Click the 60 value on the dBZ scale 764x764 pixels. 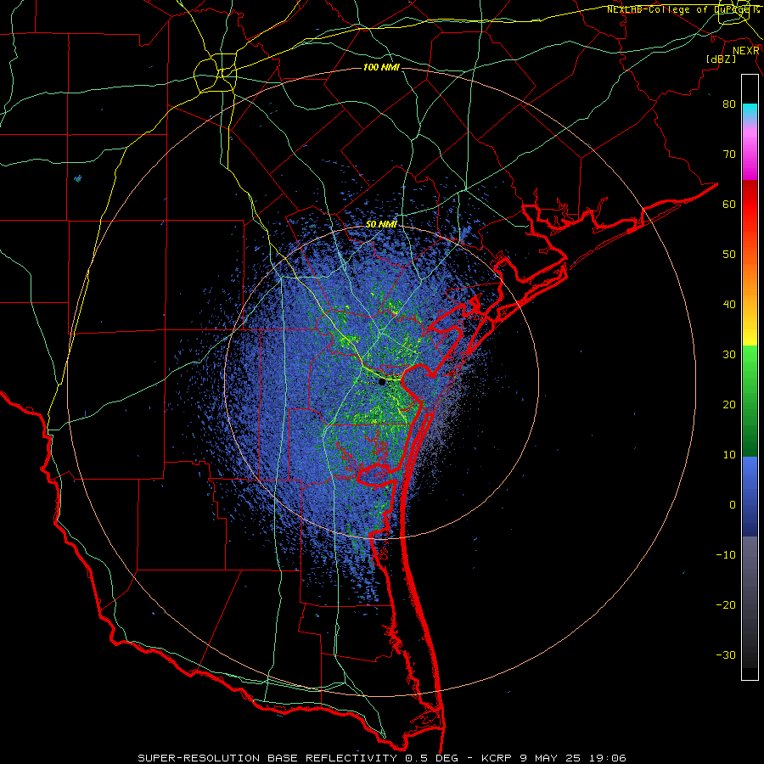[729, 204]
